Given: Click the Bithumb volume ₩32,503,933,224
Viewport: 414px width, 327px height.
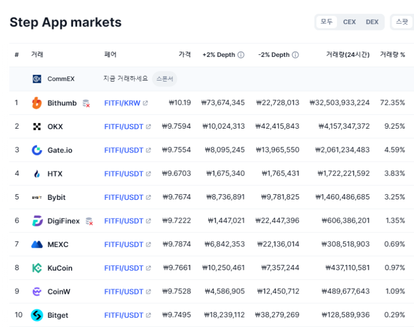Looking at the screenshot, I should (339, 102).
